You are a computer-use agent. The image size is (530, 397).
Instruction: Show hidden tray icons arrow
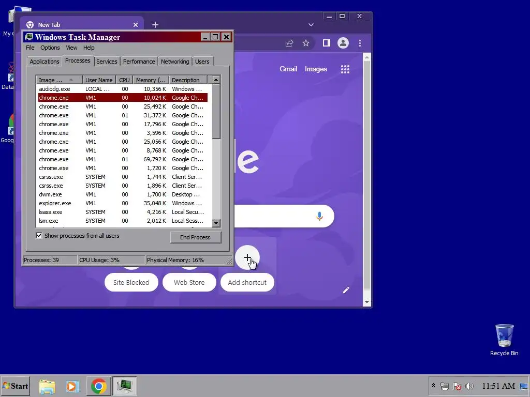pyautogui.click(x=433, y=386)
